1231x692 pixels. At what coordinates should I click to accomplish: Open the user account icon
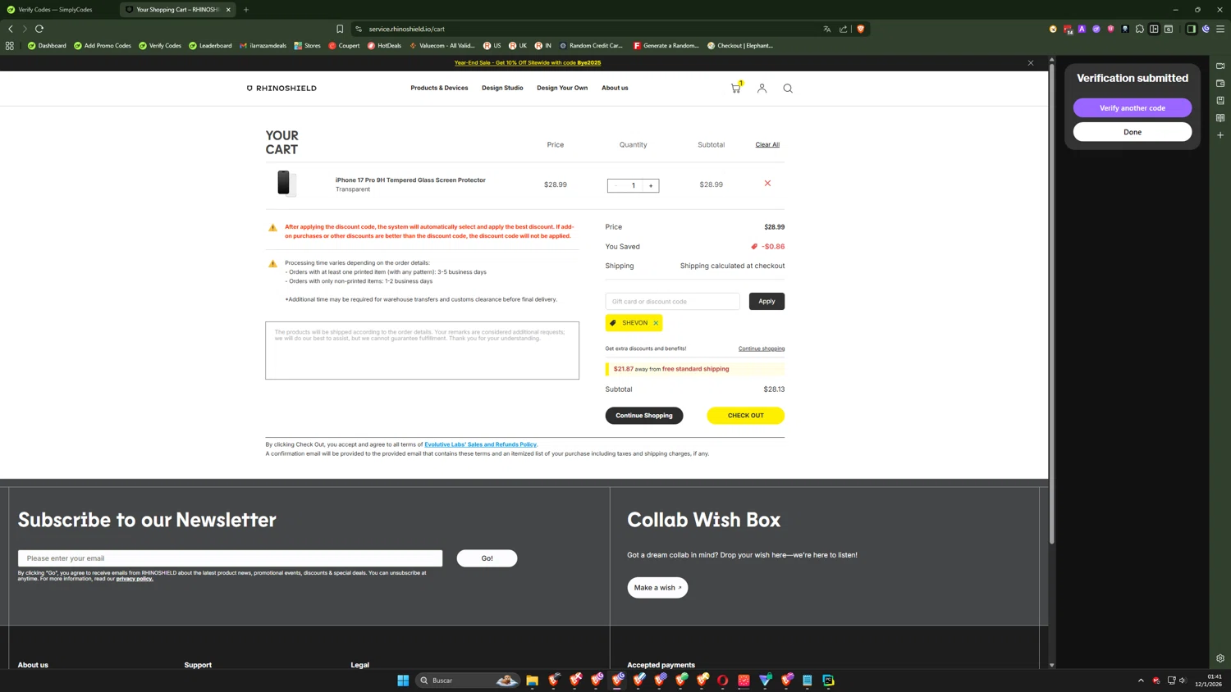click(x=762, y=88)
